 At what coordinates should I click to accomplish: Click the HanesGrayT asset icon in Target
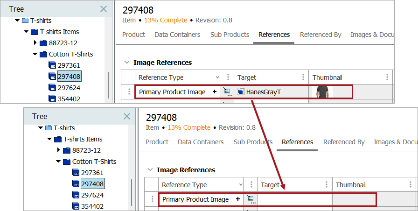241,92
